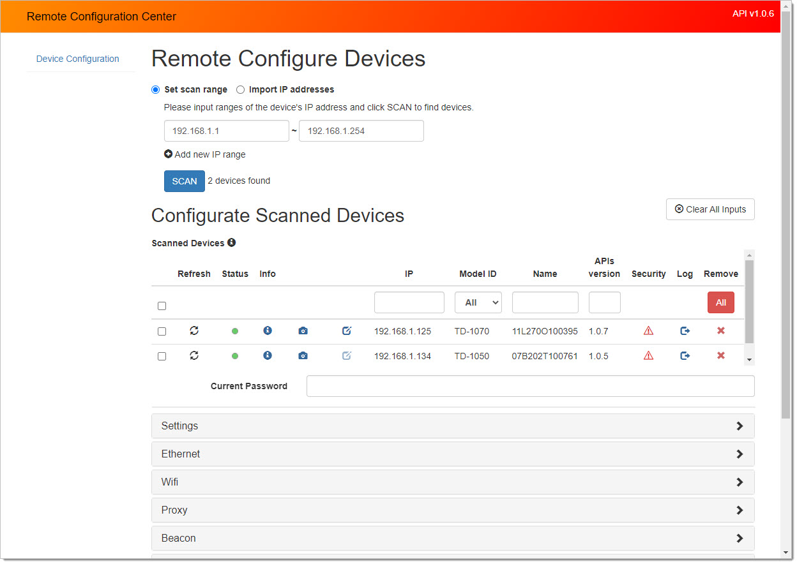797x564 pixels.
Task: Open Device Configuration in sidebar
Action: point(78,59)
